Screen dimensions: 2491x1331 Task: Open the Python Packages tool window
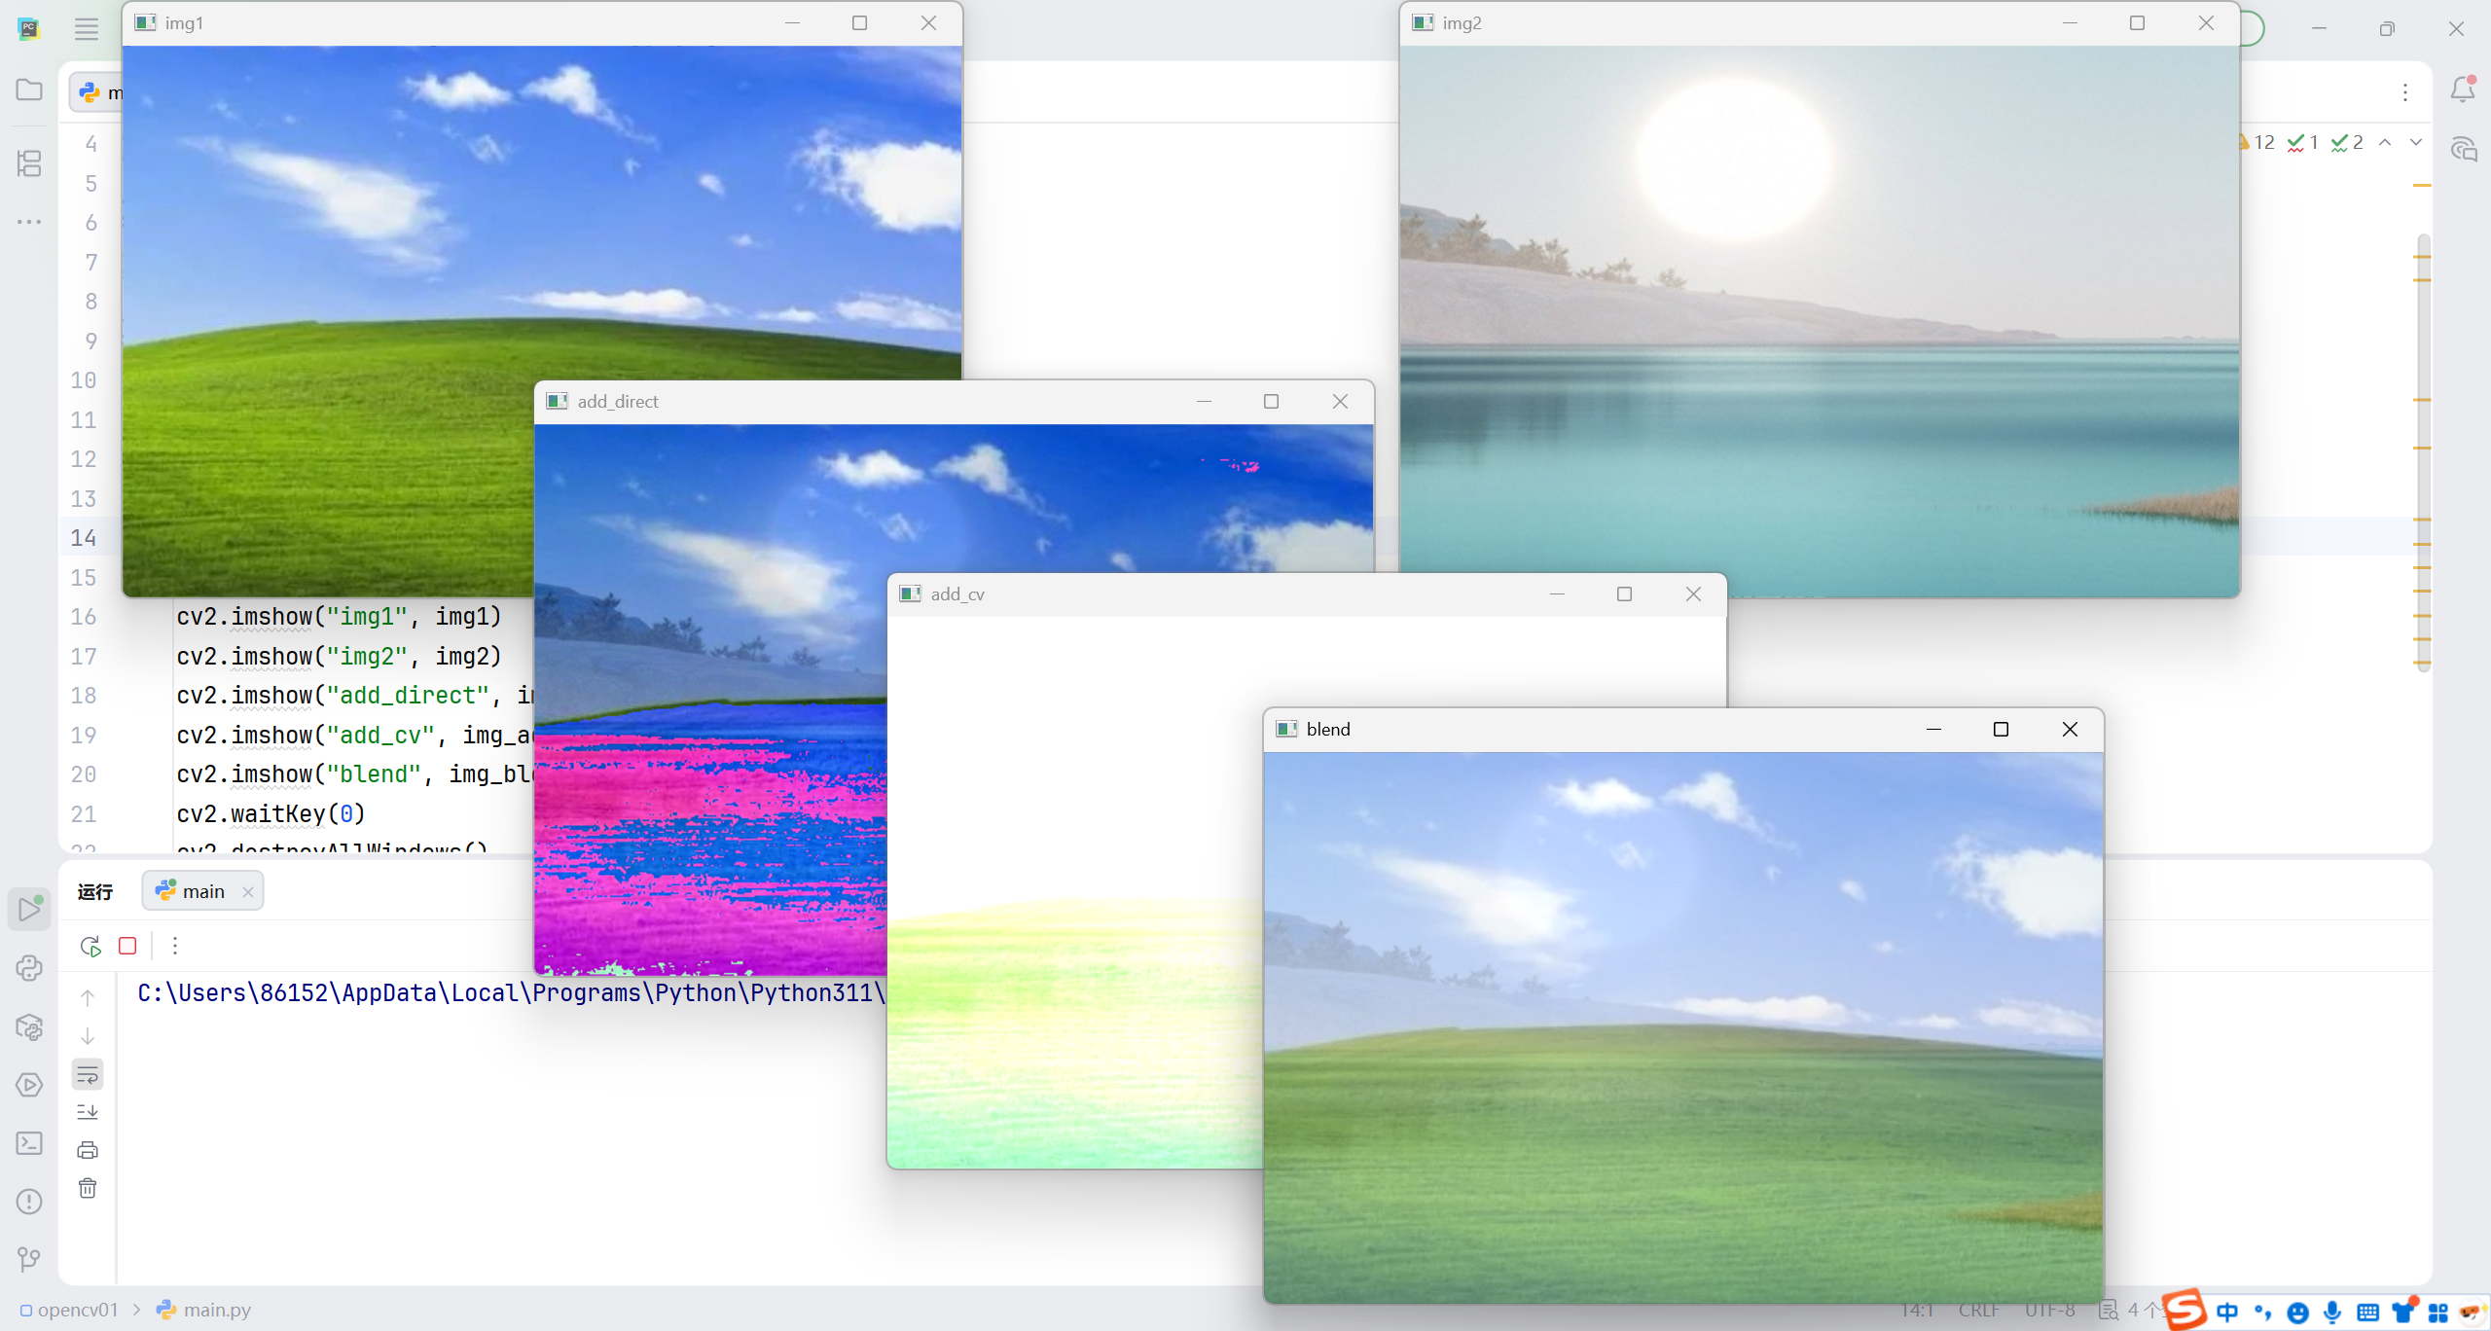(29, 1026)
